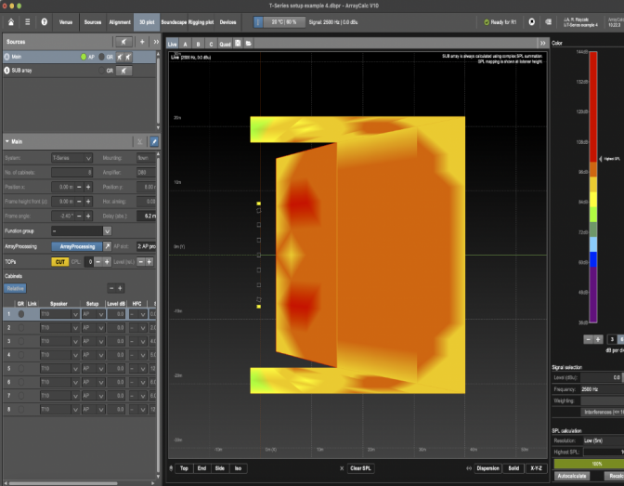Open the System T-Series dropdown

pos(71,158)
